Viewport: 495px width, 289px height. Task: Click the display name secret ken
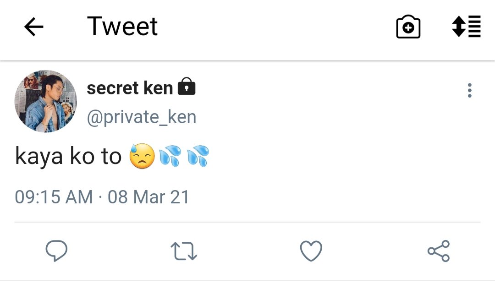point(130,88)
